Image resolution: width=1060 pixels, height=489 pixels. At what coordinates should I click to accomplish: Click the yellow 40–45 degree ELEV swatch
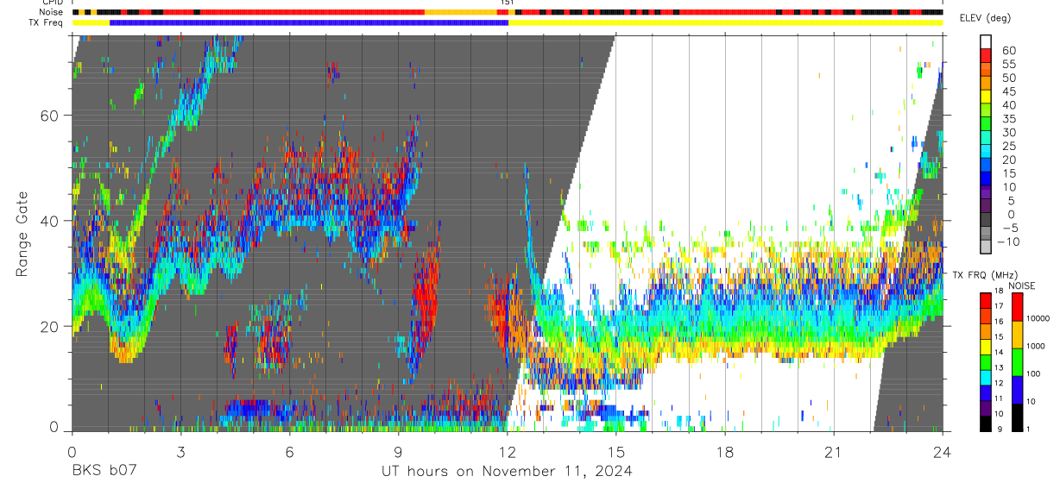[986, 98]
